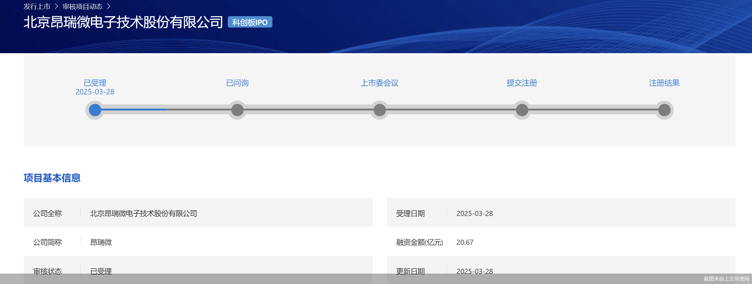Click the 已受理 review status value
The width and height of the screenshot is (752, 284).
[x=101, y=271]
